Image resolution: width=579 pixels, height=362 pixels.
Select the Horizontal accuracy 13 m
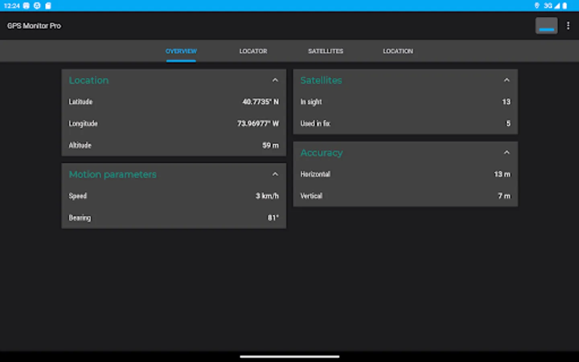point(502,174)
